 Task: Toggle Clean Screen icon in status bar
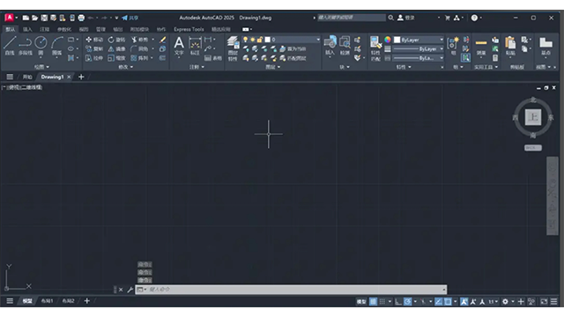coord(544,301)
